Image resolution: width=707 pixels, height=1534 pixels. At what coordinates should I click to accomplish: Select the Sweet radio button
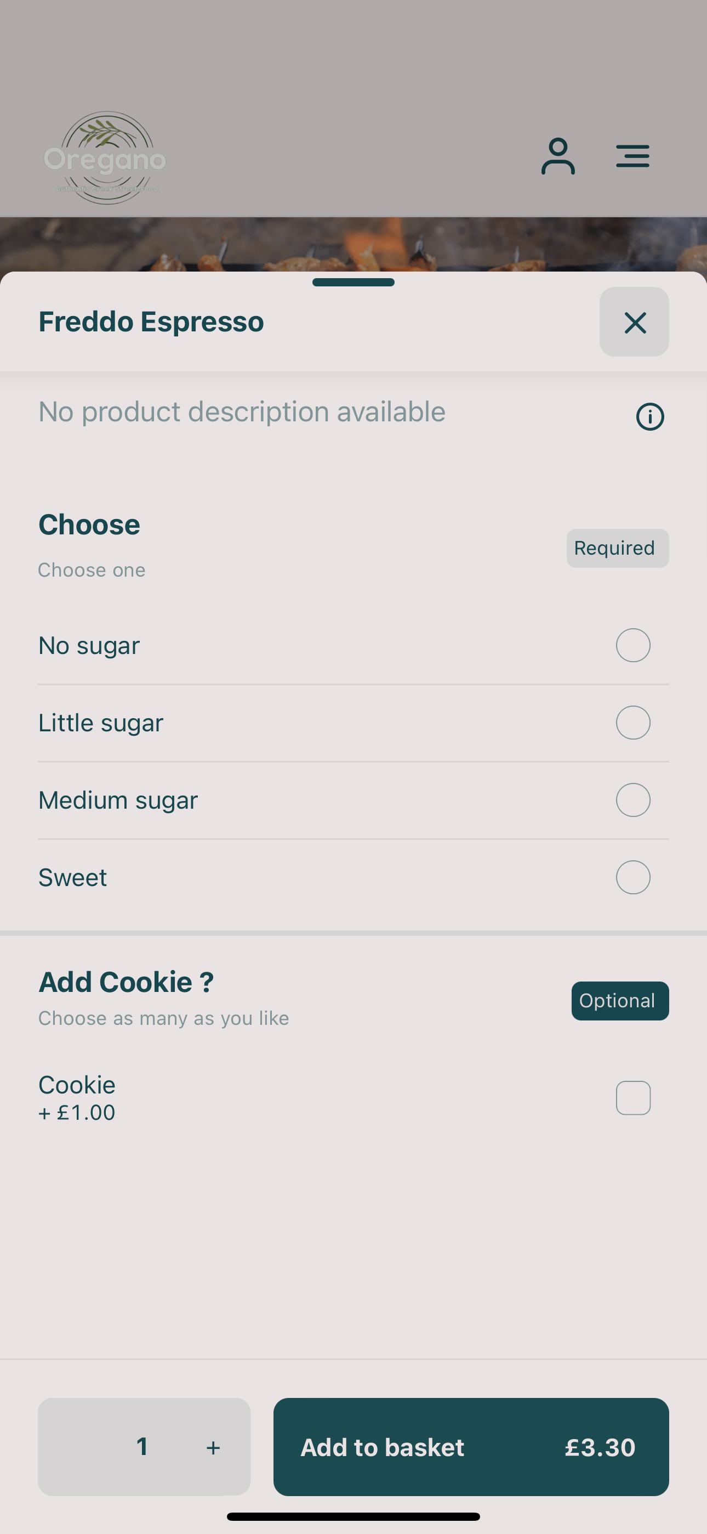pos(632,877)
